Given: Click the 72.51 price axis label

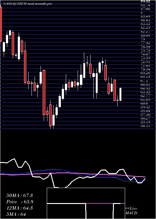Looking at the screenshot, I should pos(145,62).
